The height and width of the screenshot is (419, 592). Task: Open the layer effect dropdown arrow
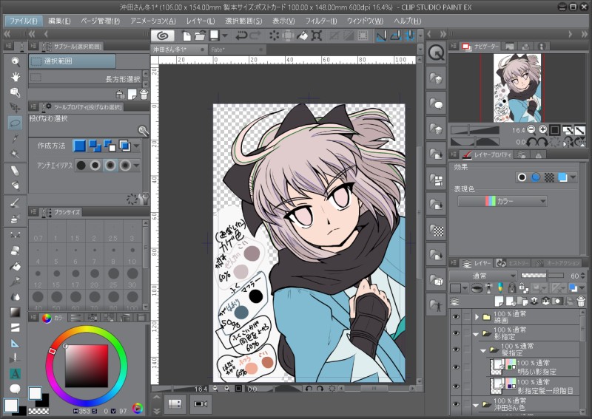click(573, 177)
